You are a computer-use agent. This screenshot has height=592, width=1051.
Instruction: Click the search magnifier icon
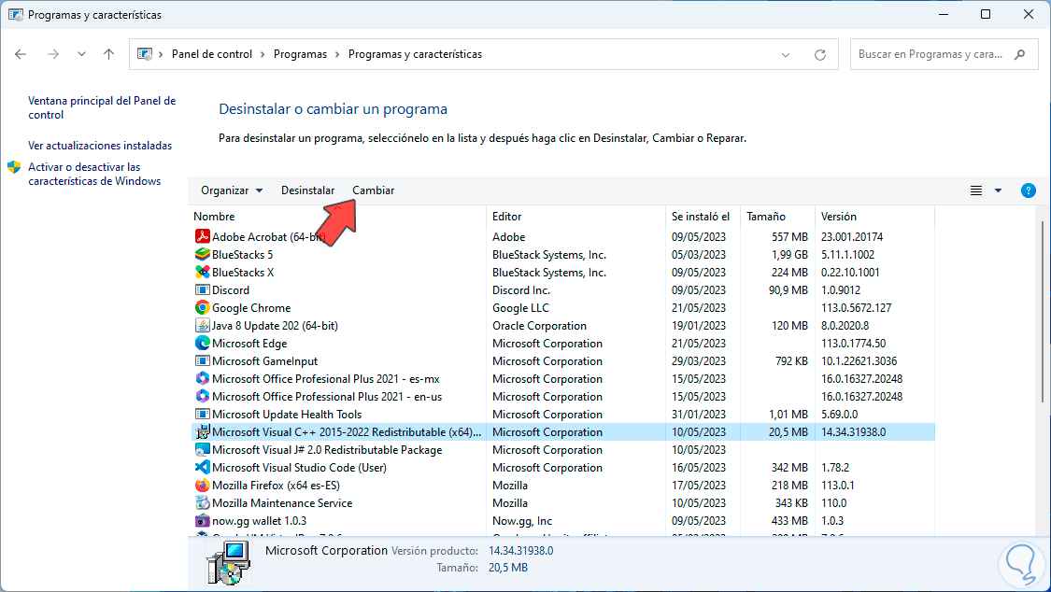click(1019, 54)
